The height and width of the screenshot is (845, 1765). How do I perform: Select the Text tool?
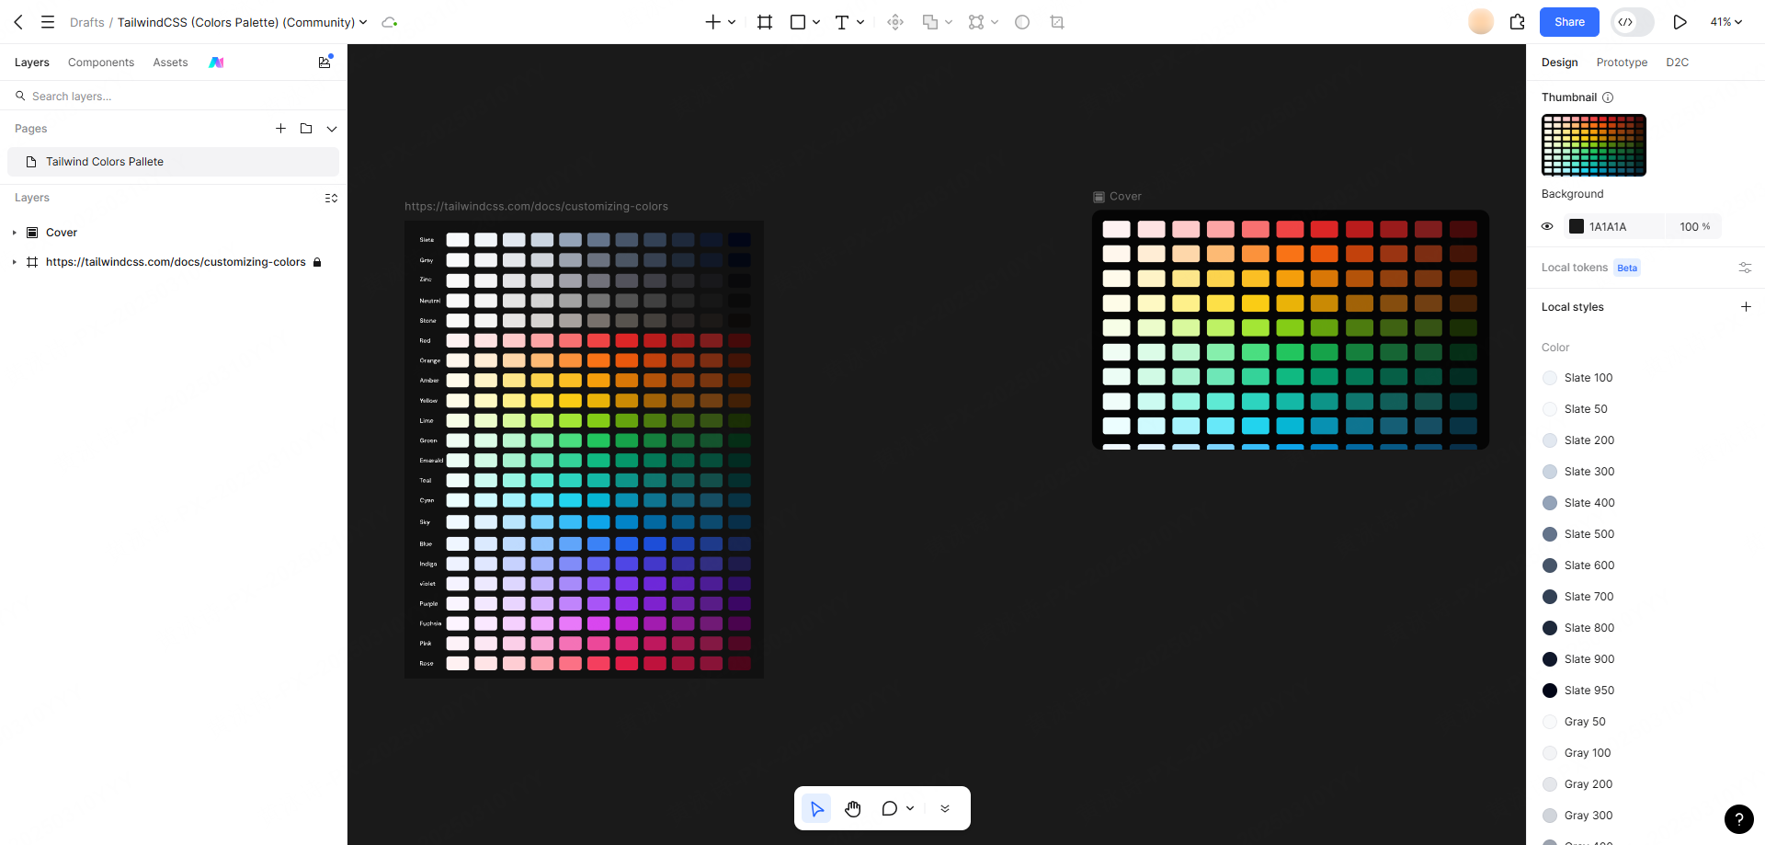coord(842,22)
